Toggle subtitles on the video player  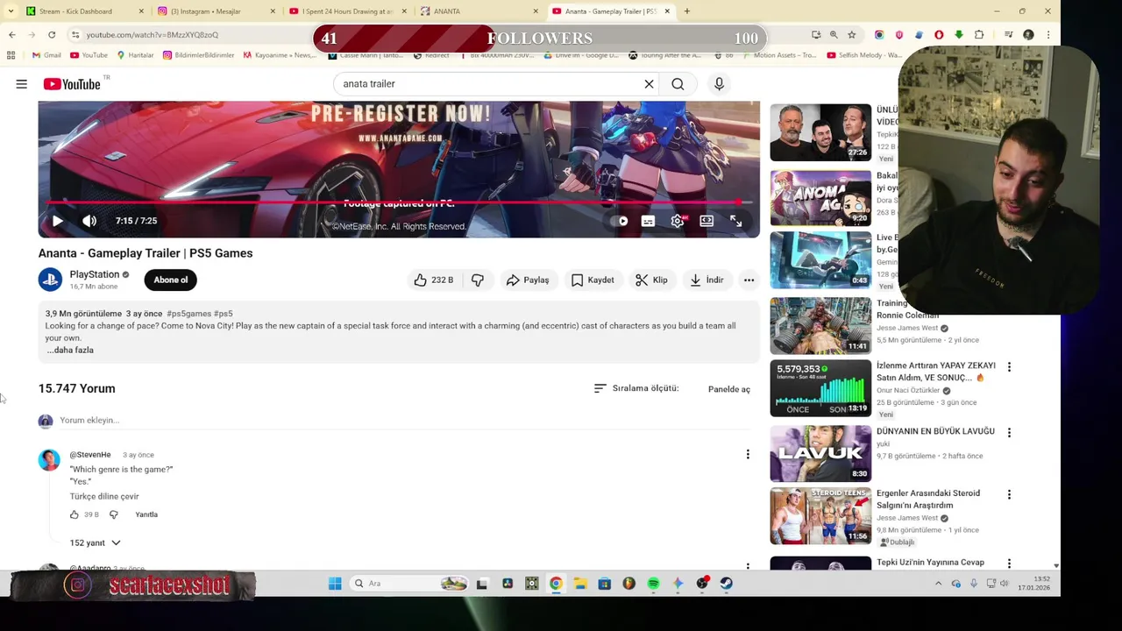click(648, 221)
